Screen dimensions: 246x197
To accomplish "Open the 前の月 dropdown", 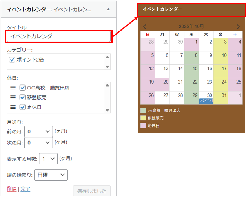I will coord(38,131).
